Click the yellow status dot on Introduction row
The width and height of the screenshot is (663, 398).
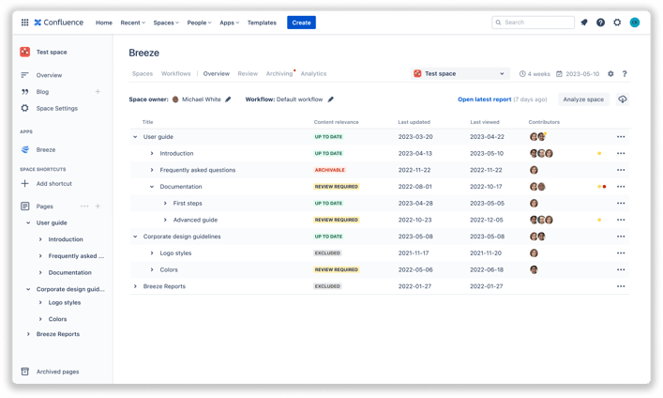point(599,153)
